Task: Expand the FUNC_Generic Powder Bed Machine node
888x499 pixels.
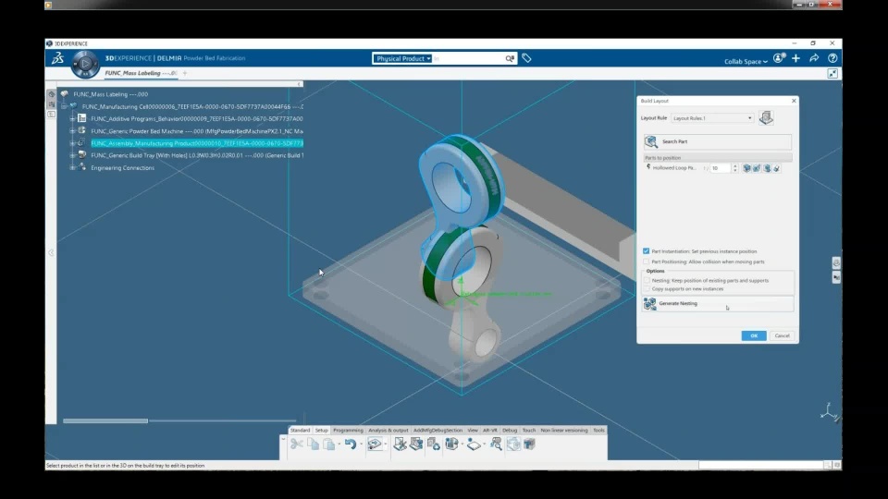Action: [x=72, y=130]
